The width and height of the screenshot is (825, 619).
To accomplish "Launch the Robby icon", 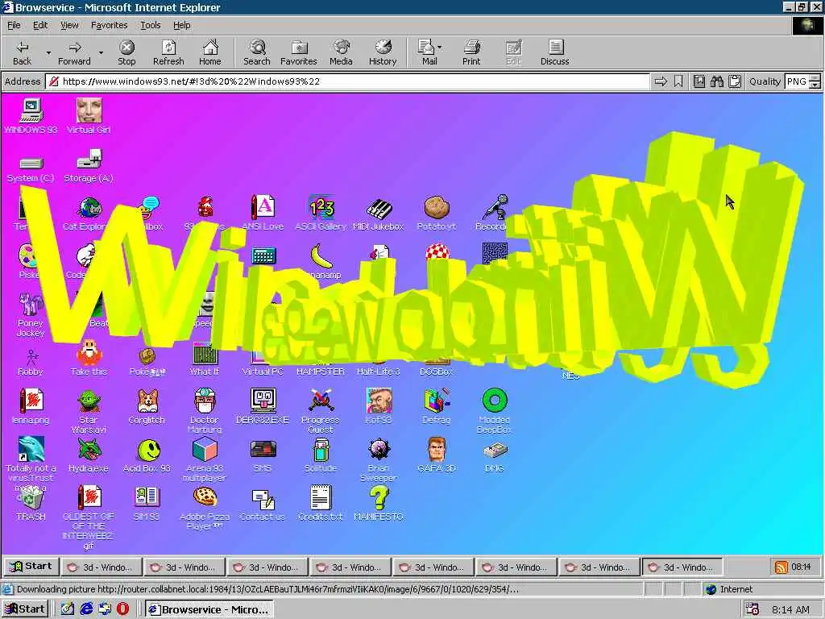I will tap(31, 362).
